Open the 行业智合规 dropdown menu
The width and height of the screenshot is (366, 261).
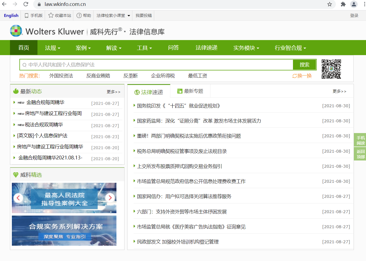(x=291, y=48)
